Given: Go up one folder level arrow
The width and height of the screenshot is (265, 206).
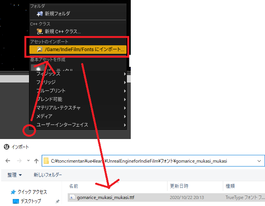Looking at the screenshot, I should tap(36, 161).
